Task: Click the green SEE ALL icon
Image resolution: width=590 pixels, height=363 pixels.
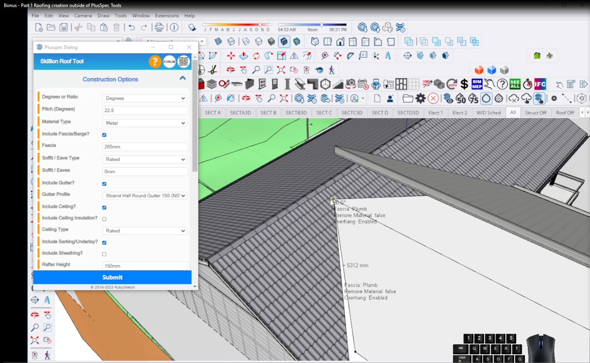Action: tap(515, 84)
